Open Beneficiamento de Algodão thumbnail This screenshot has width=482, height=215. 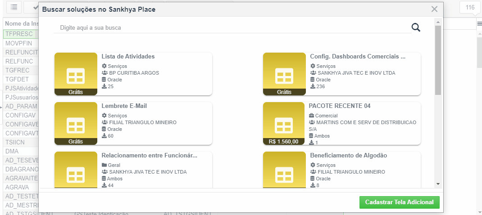(284, 170)
